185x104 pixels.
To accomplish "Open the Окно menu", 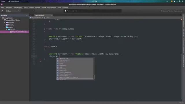I will pos(59,8).
